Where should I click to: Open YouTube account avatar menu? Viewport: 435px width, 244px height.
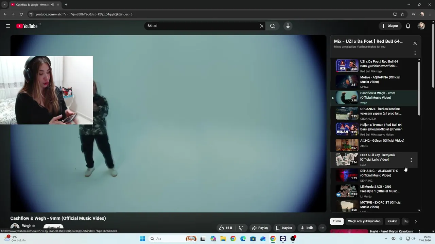(421, 26)
